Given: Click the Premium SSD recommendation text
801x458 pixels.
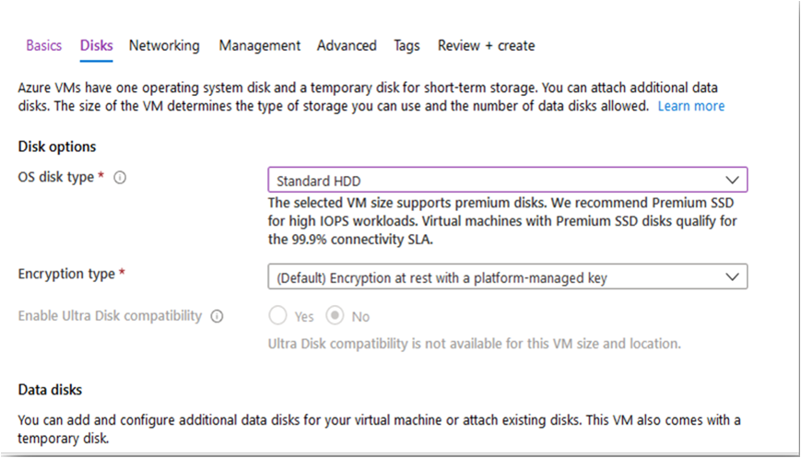Looking at the screenshot, I should pyautogui.click(x=502, y=221).
